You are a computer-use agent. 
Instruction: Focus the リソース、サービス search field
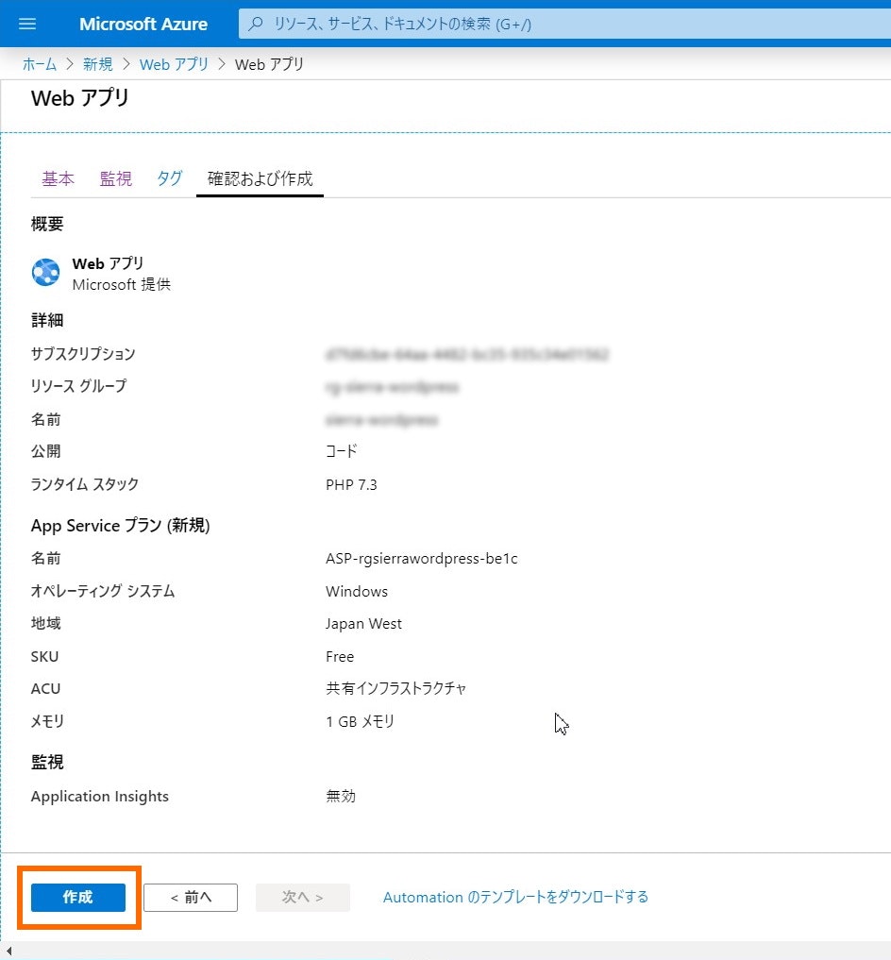point(564,24)
